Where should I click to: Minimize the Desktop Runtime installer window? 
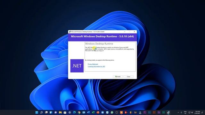click(x=125, y=32)
